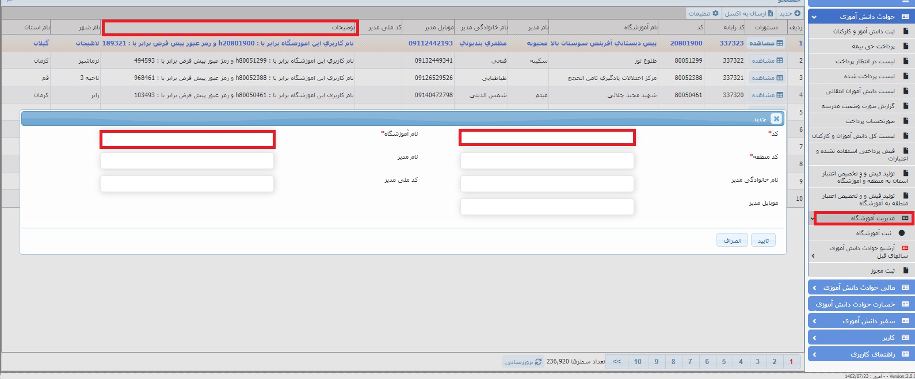This screenshot has height=379, width=915.
Task: Open ثبت مجوز menu item
Action: 882,270
